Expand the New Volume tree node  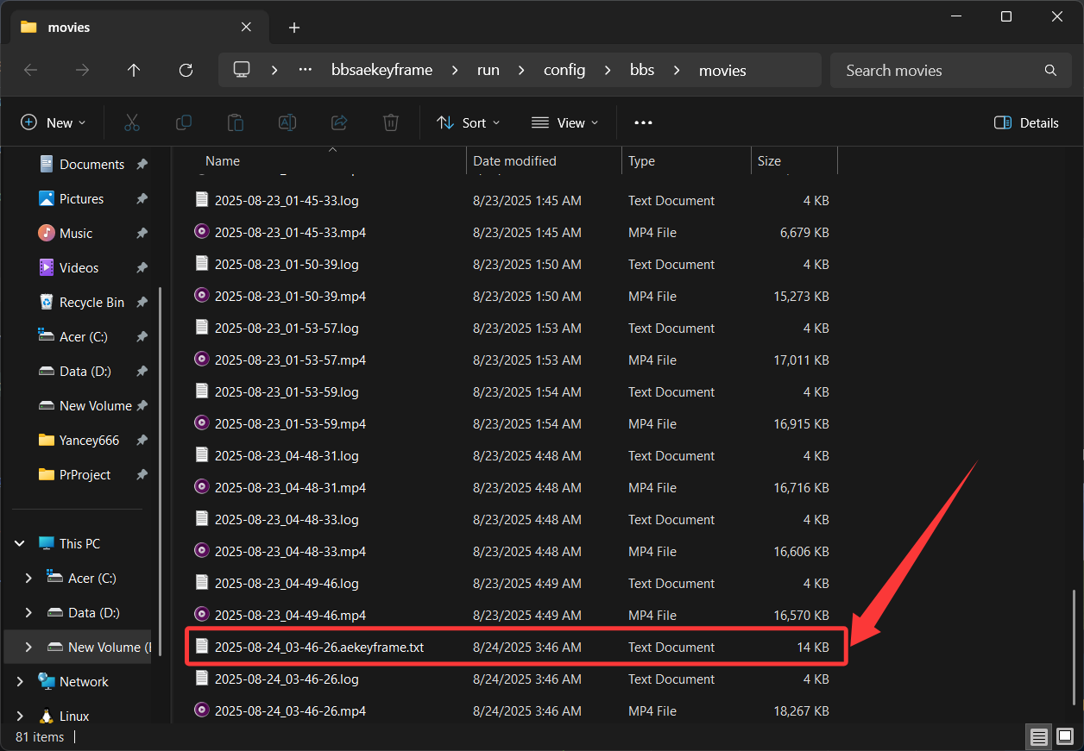(x=28, y=647)
